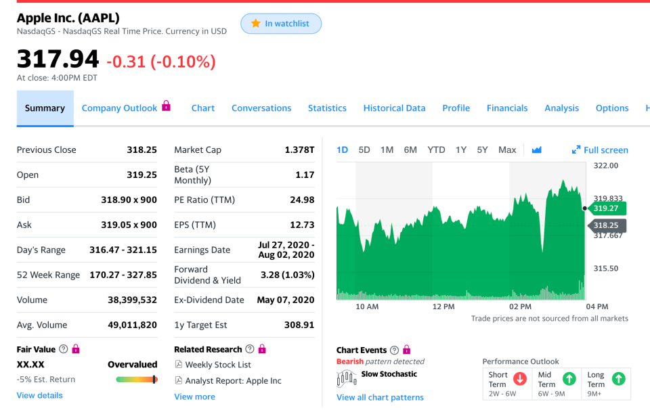Click the Long Term green up arrow
650x410 pixels.
(x=618, y=378)
